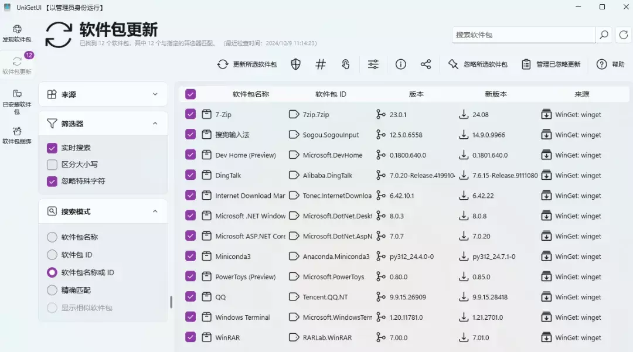The width and height of the screenshot is (633, 352).
Task: Click into the 搜索软件包 search field
Action: tap(523, 35)
